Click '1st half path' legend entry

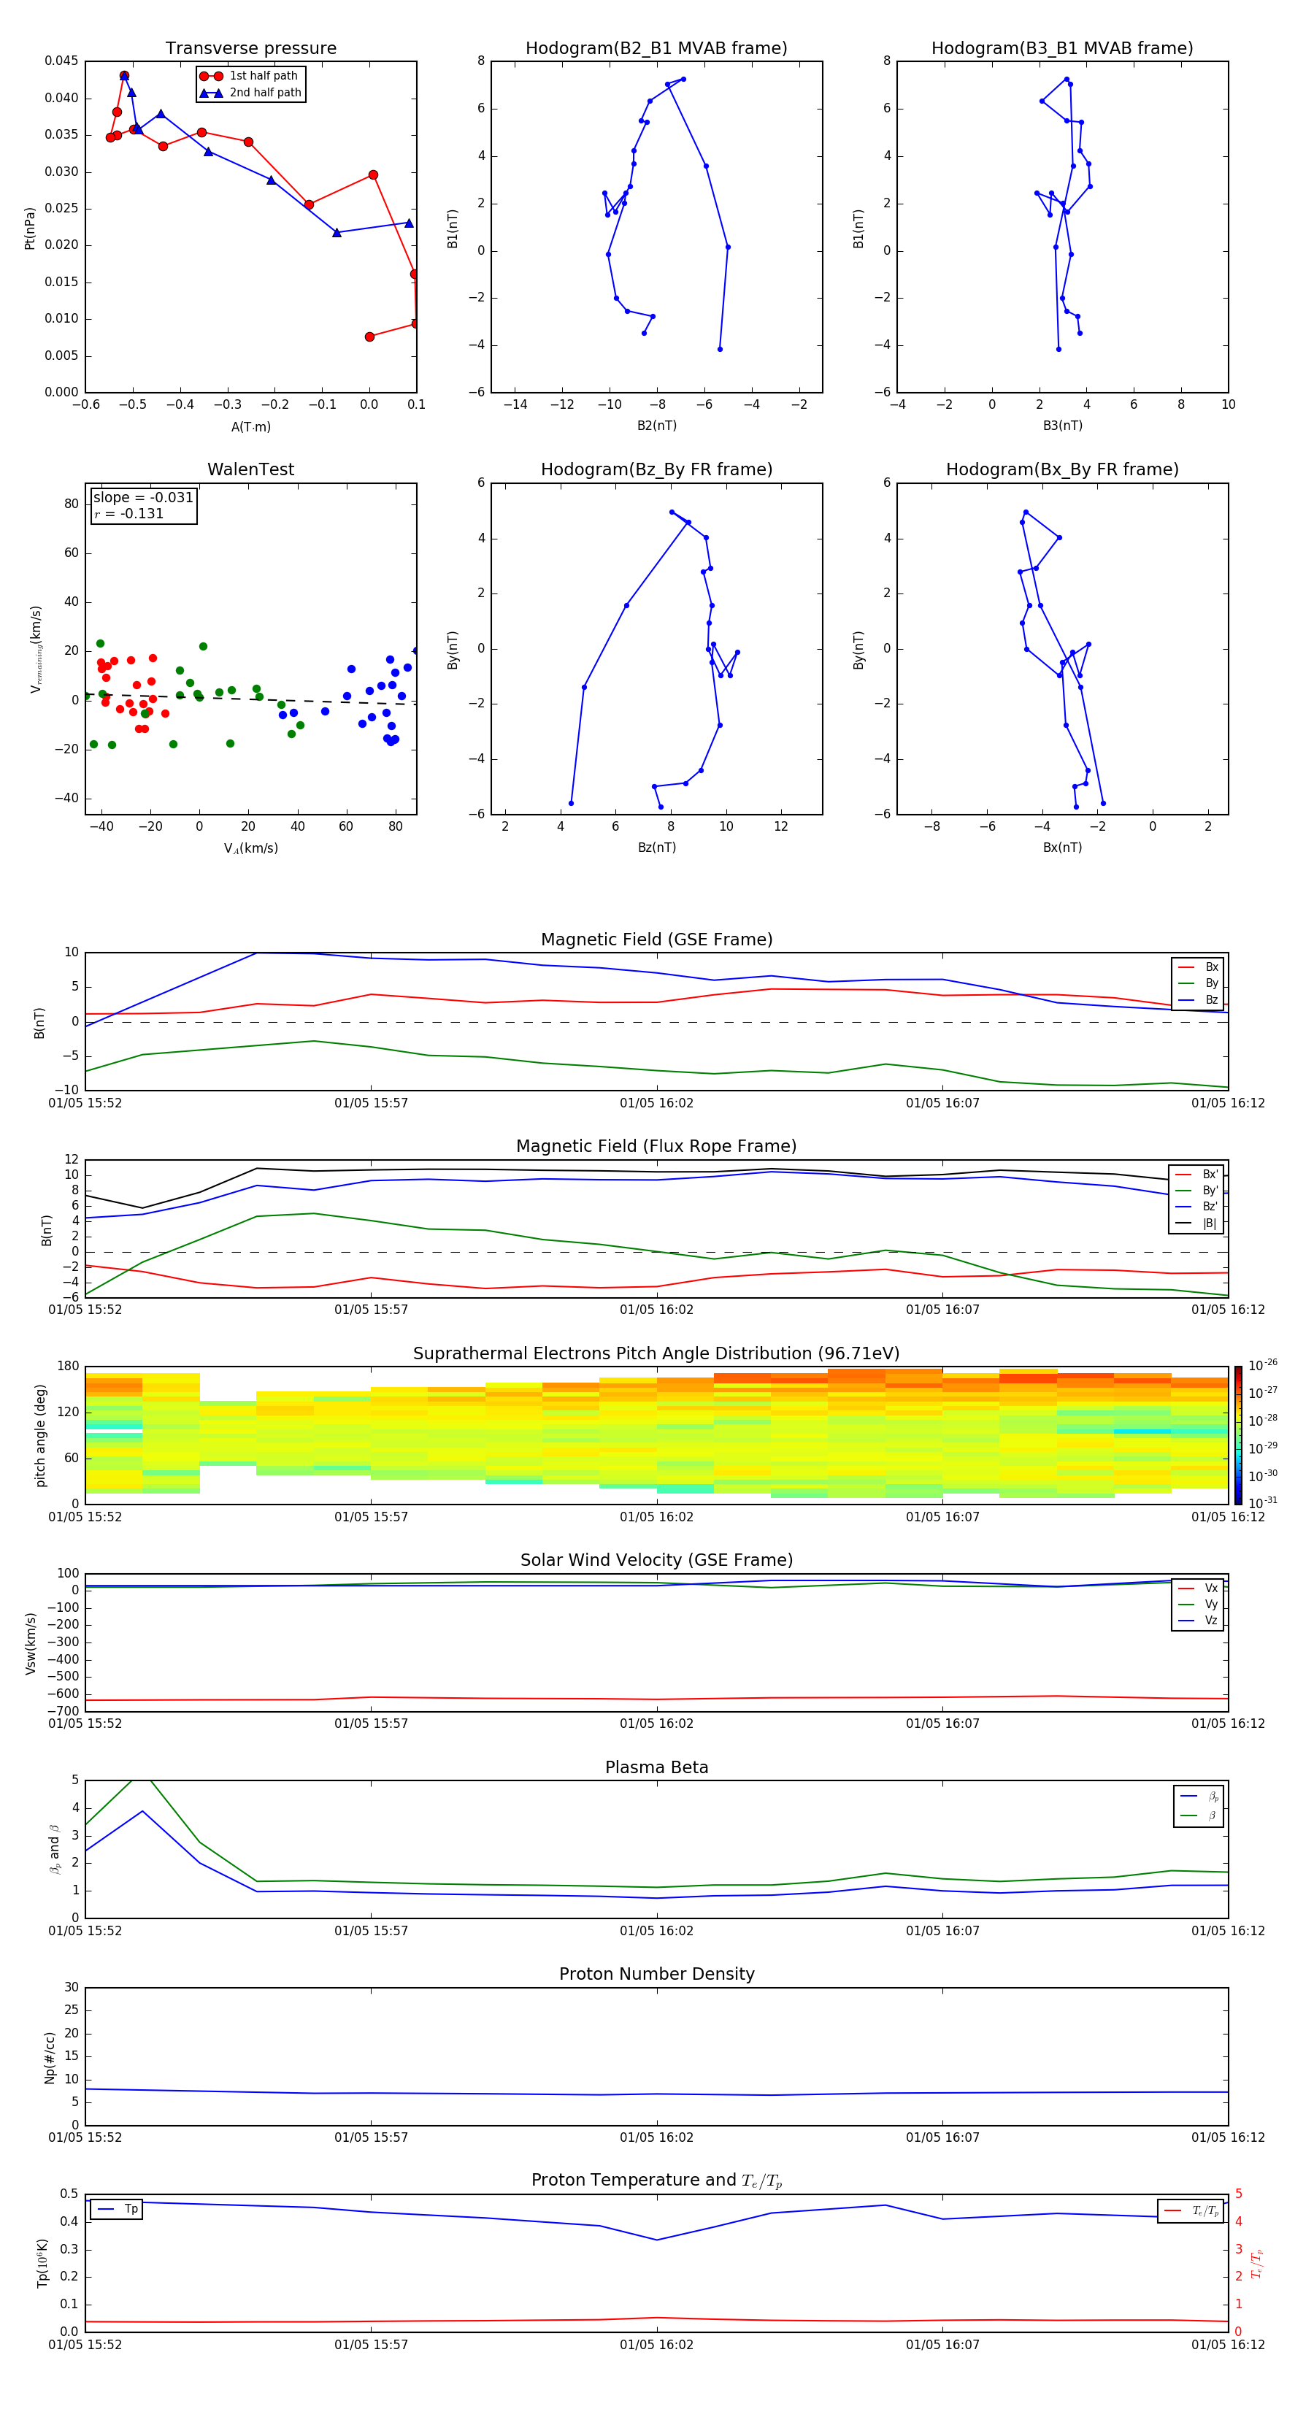(x=250, y=76)
